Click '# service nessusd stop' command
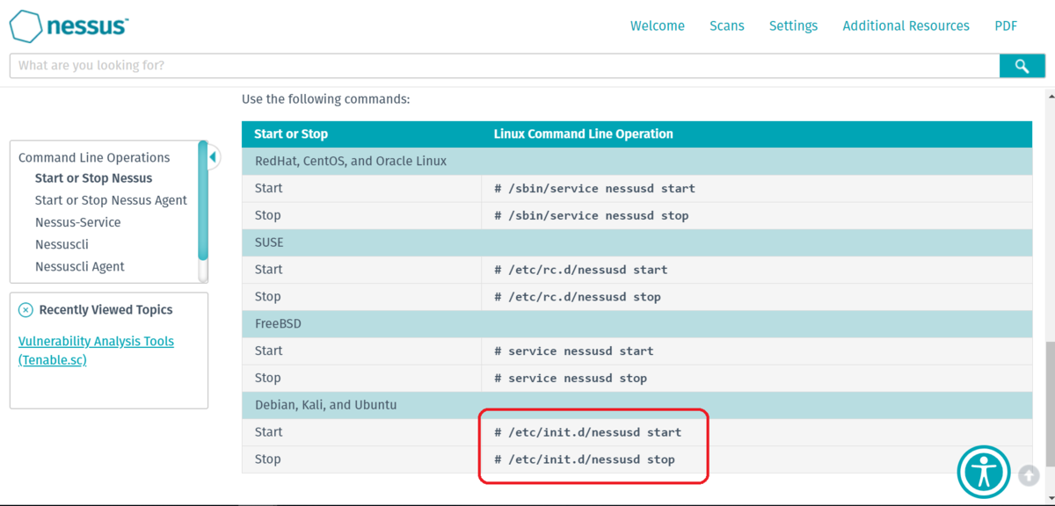Image resolution: width=1055 pixels, height=506 pixels. click(570, 379)
